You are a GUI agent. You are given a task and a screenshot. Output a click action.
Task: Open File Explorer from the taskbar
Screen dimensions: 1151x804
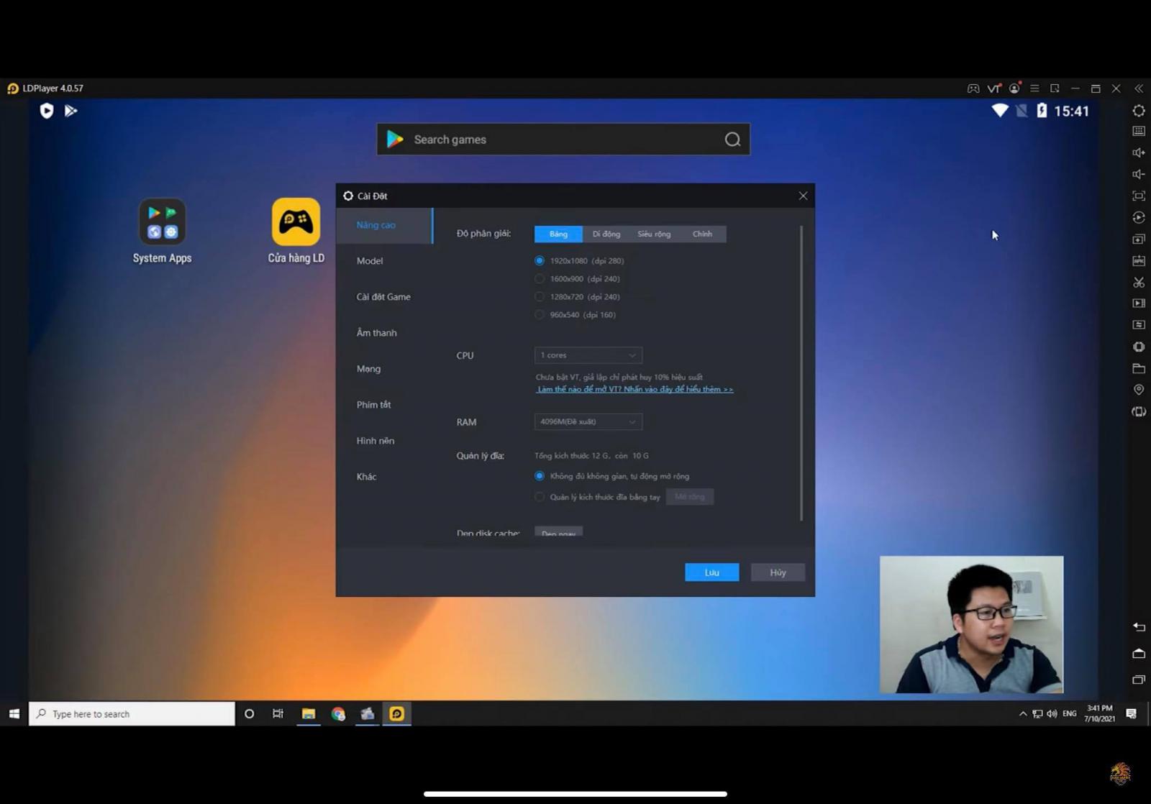309,713
